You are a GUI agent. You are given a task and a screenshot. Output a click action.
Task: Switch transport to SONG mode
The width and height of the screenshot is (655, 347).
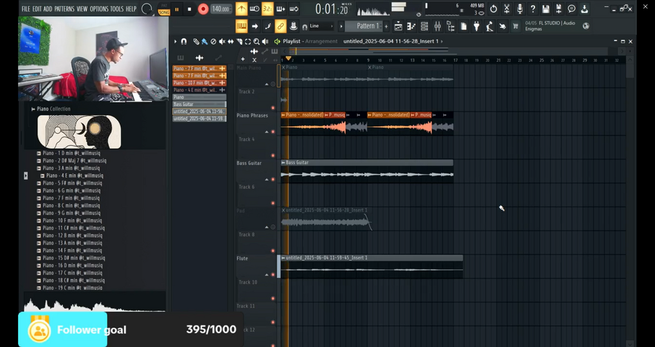click(164, 12)
